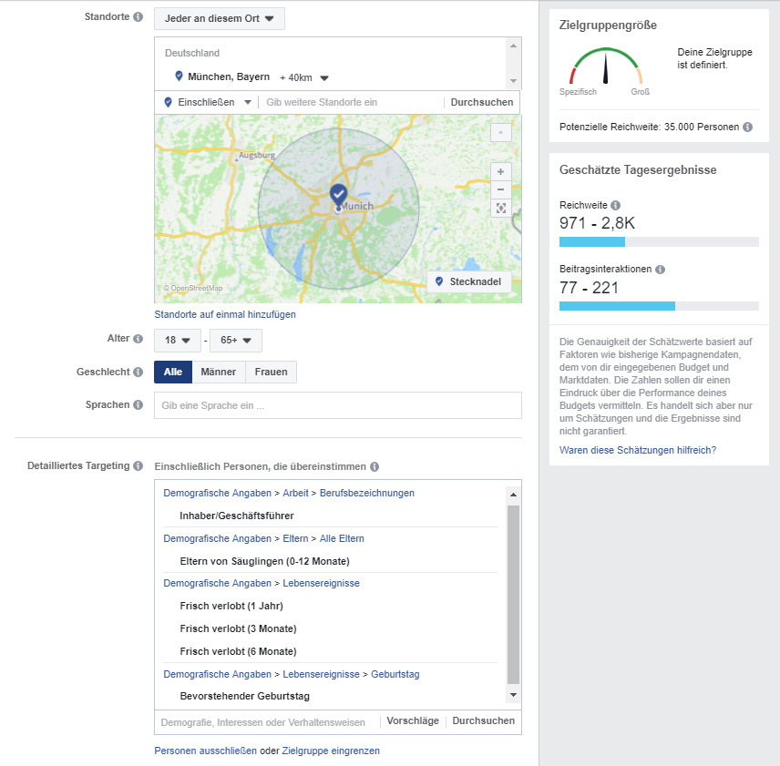Open the minimum age 18 dropdown

[177, 341]
